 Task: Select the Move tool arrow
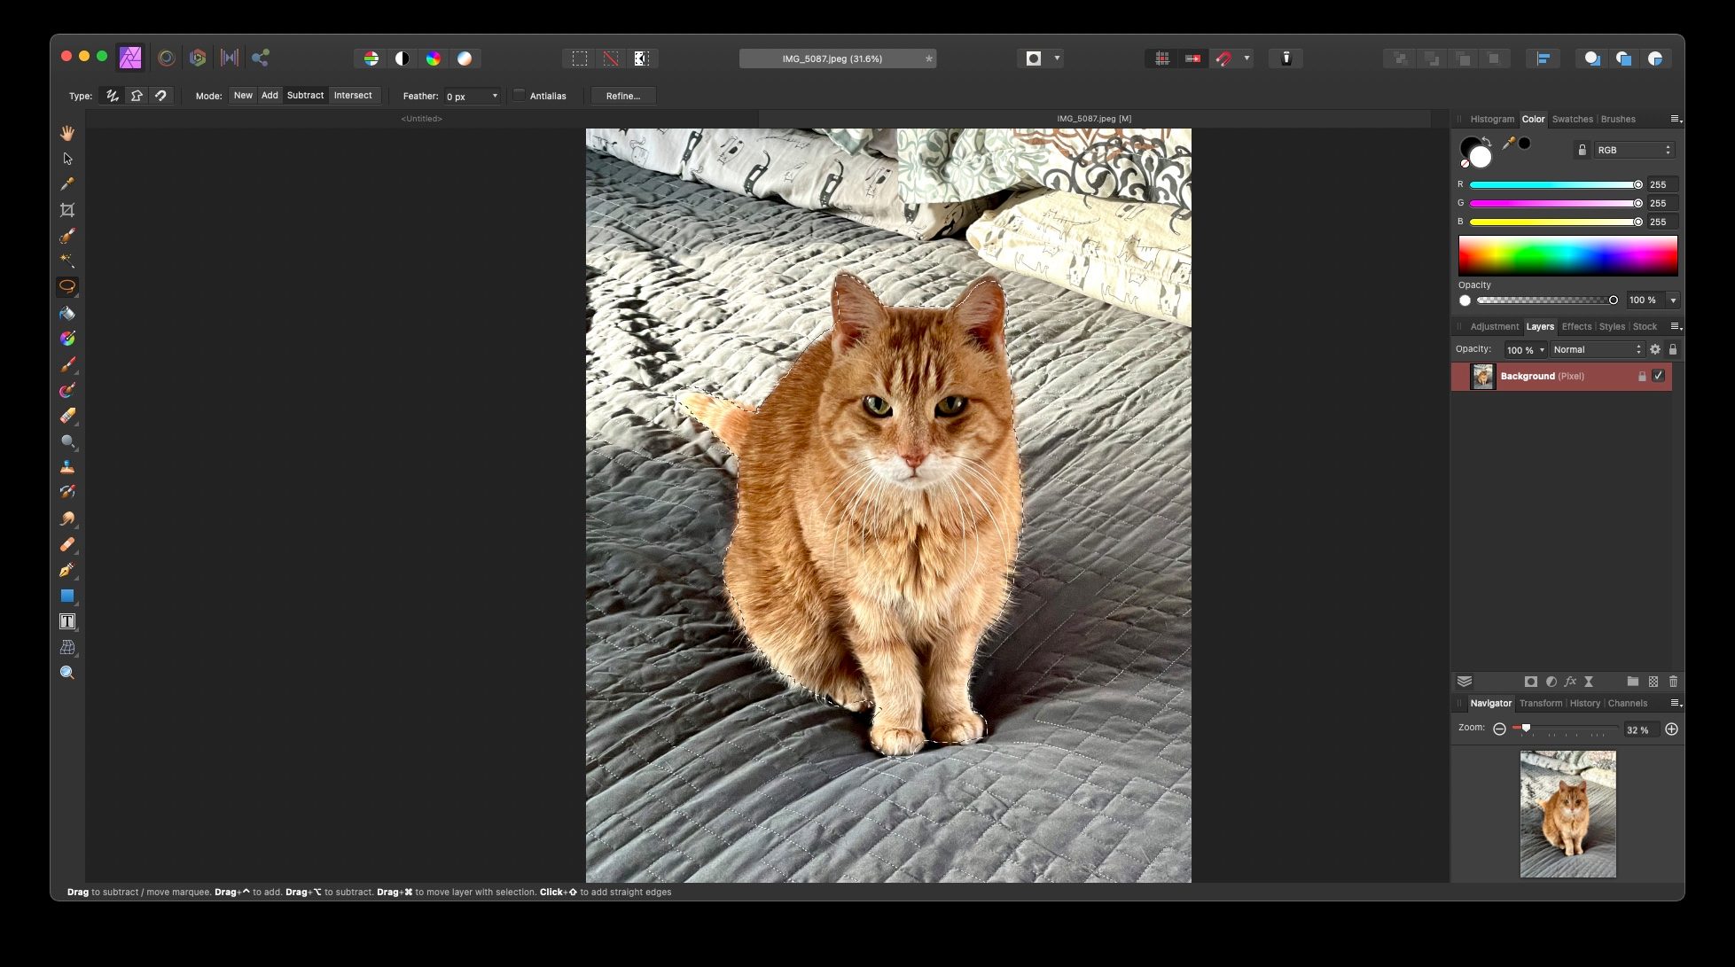[x=67, y=159]
